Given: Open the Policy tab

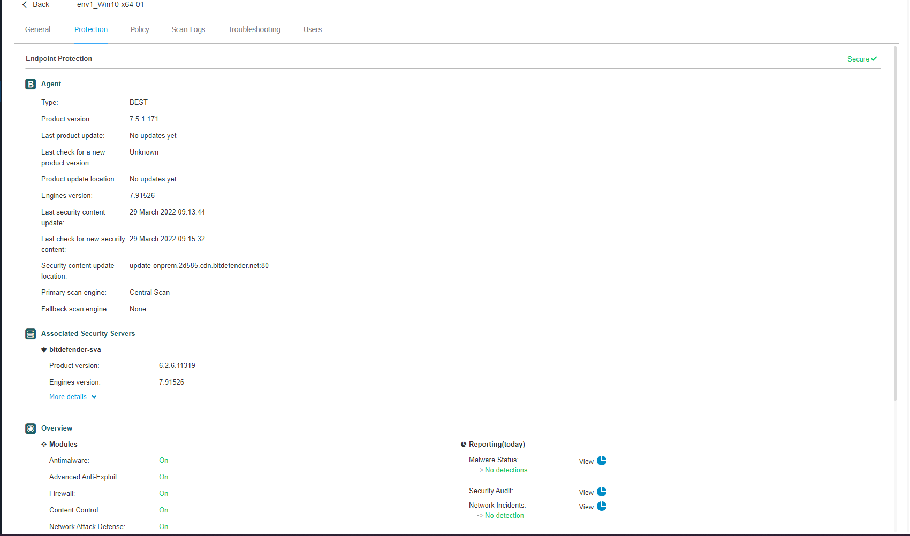Looking at the screenshot, I should coord(140,29).
